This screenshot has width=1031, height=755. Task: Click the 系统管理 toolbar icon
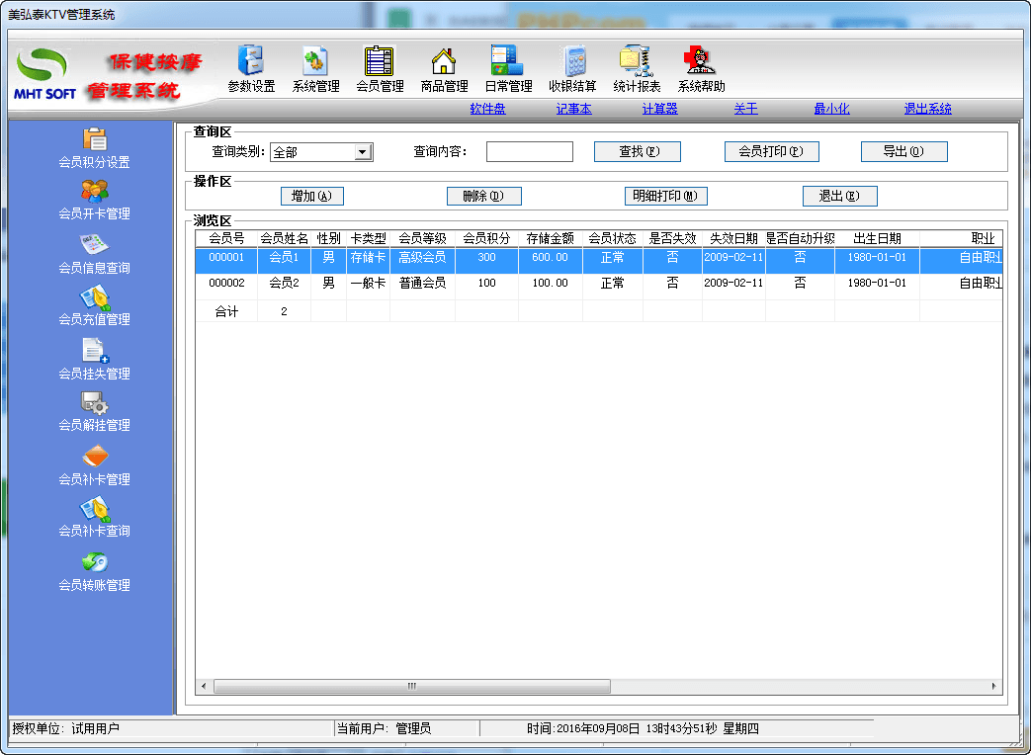[315, 61]
